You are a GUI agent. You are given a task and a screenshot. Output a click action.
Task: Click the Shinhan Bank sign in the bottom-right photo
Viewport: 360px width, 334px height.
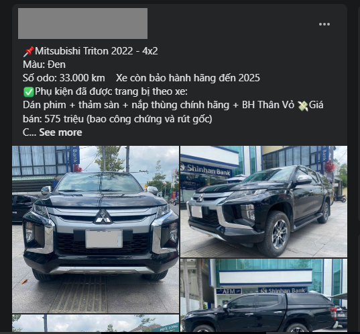(283, 290)
